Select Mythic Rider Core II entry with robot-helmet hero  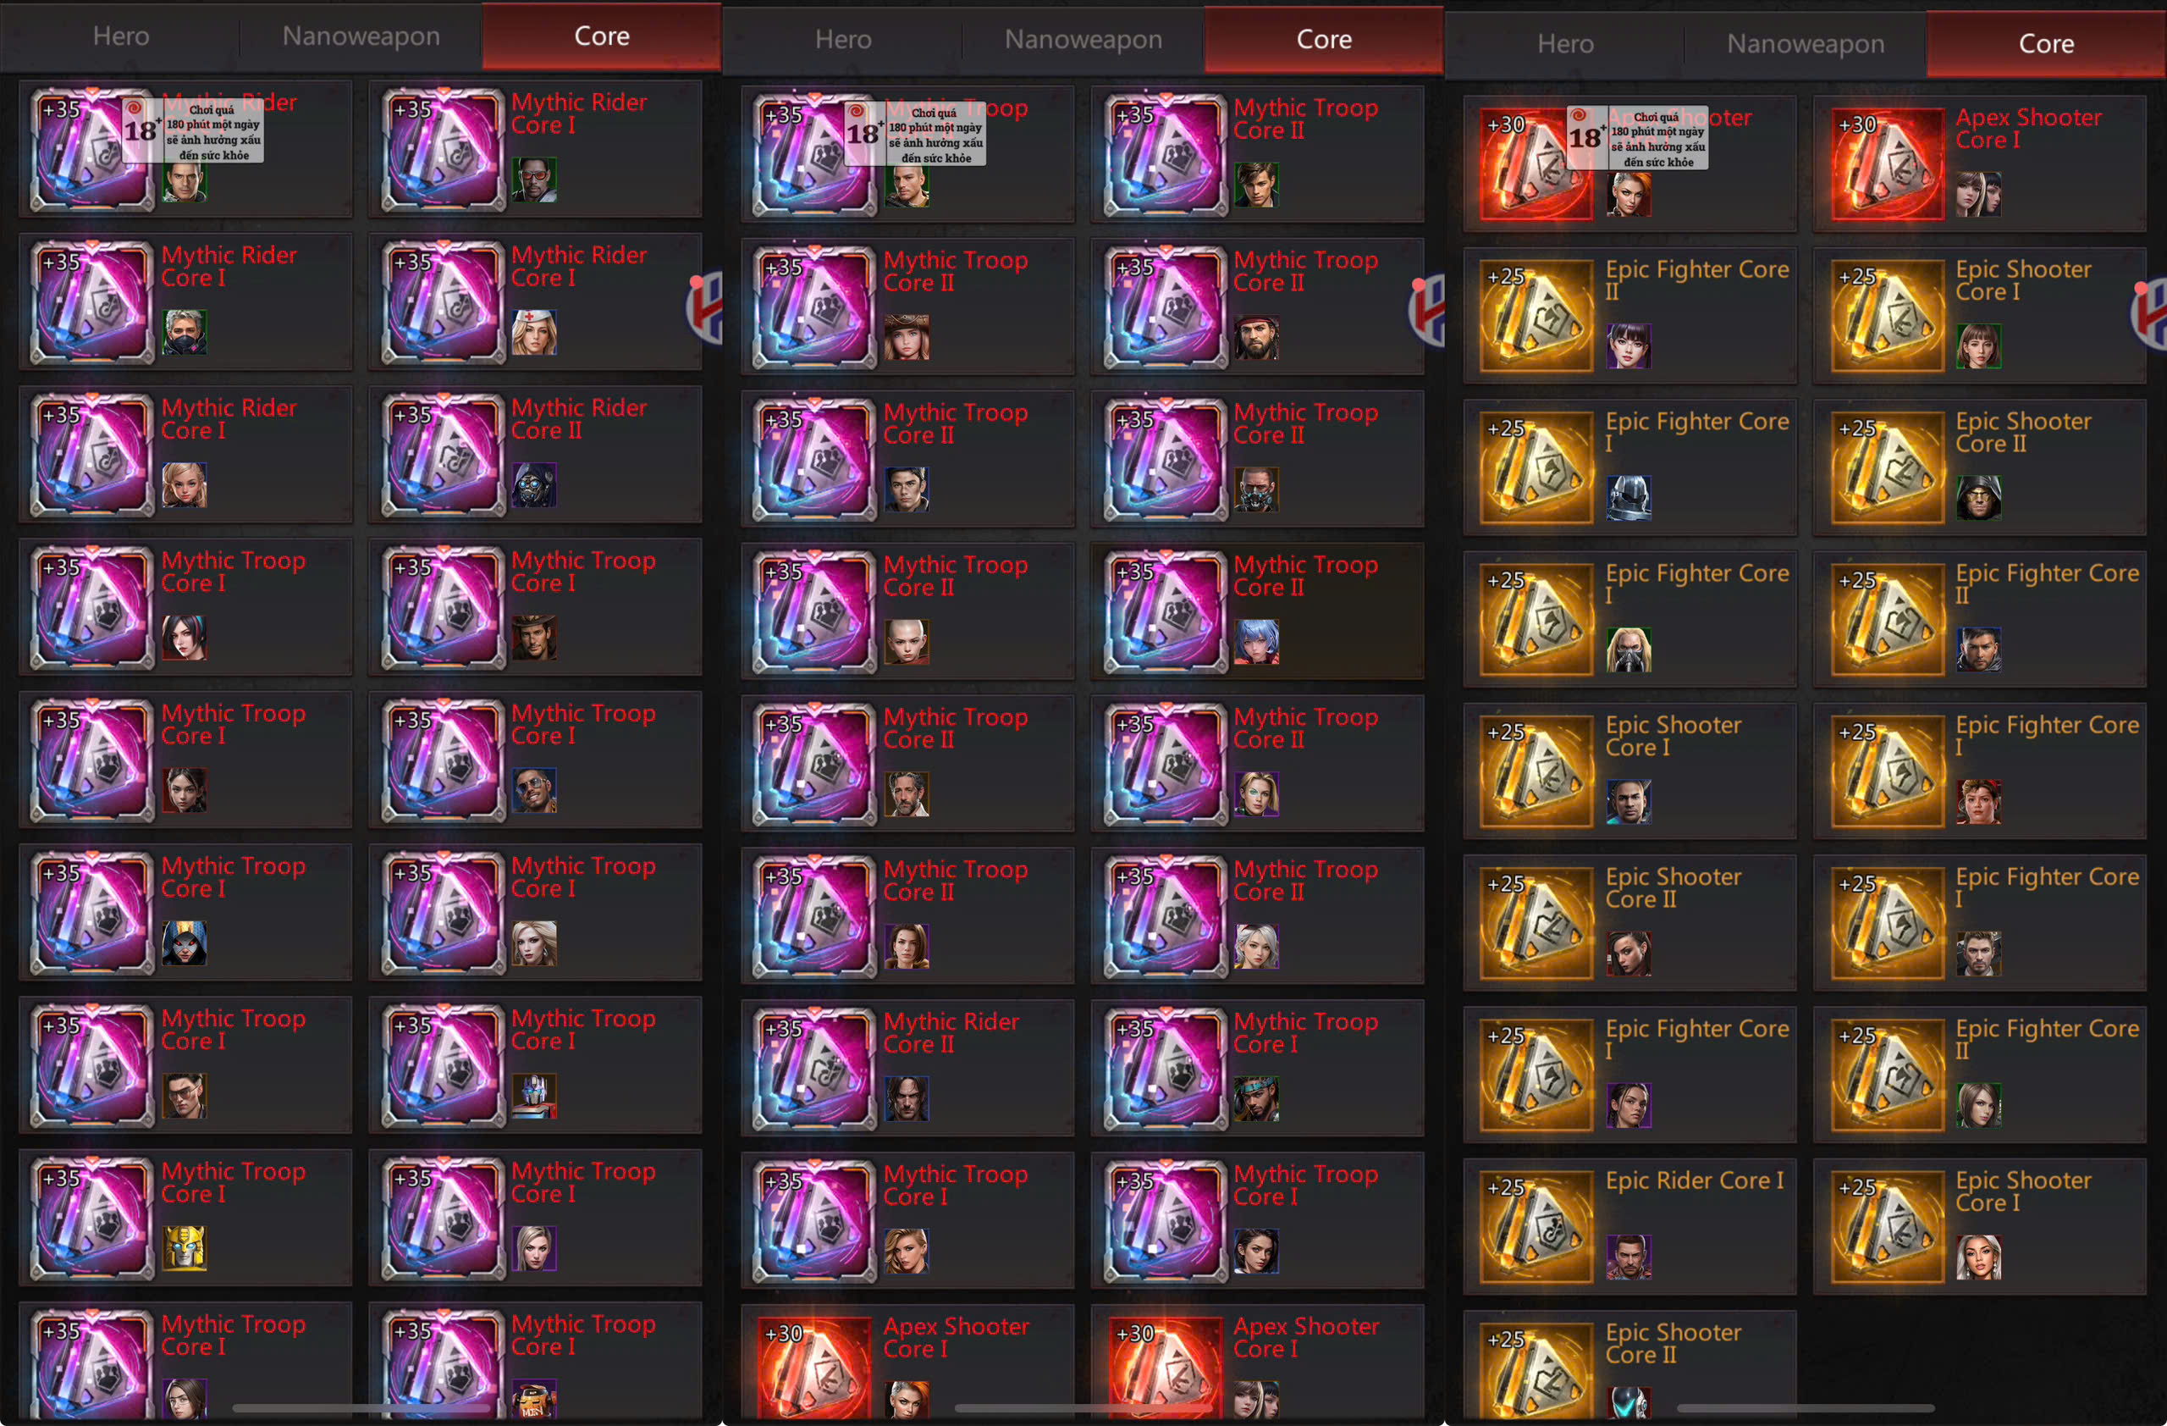(535, 454)
